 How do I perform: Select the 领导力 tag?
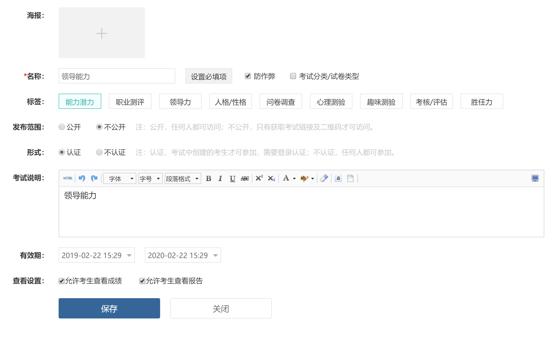point(180,102)
